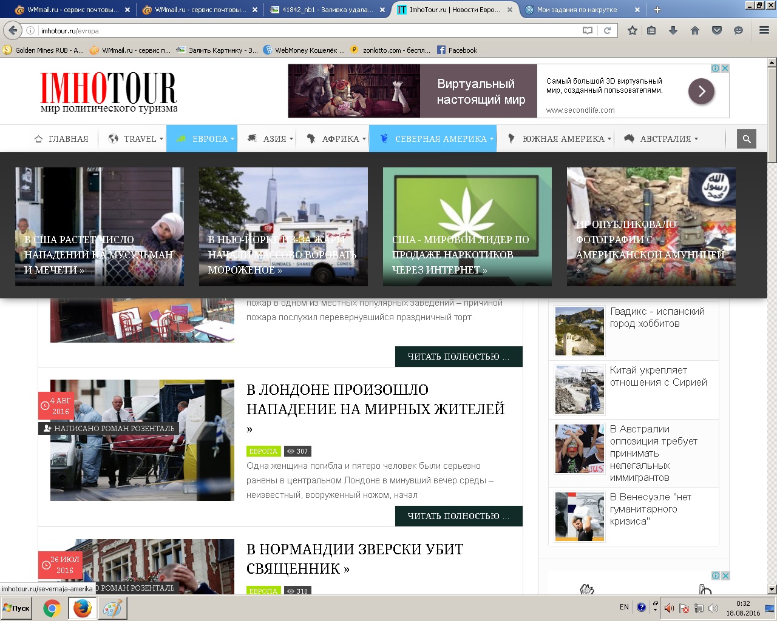Switch to Firefox in the taskbar

[x=82, y=608]
